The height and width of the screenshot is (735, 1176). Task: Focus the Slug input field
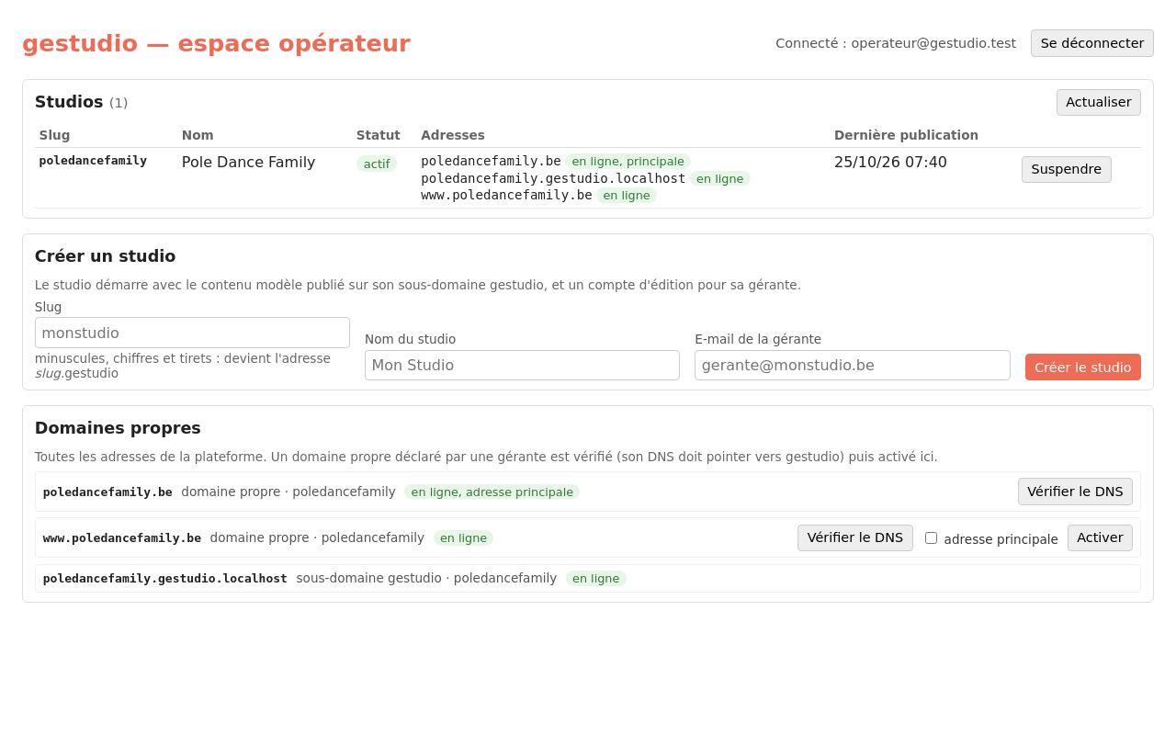(192, 333)
